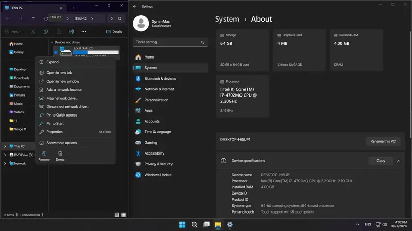Choose Open in new tab
Viewport: 412px width, 231px height.
(75, 73)
